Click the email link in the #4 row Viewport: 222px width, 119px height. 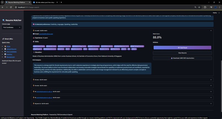point(44,92)
